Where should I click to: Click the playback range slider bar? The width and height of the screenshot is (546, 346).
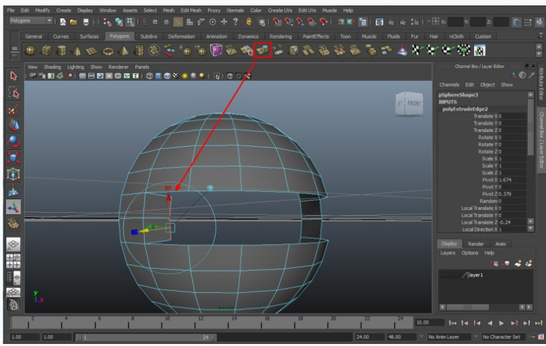146,337
